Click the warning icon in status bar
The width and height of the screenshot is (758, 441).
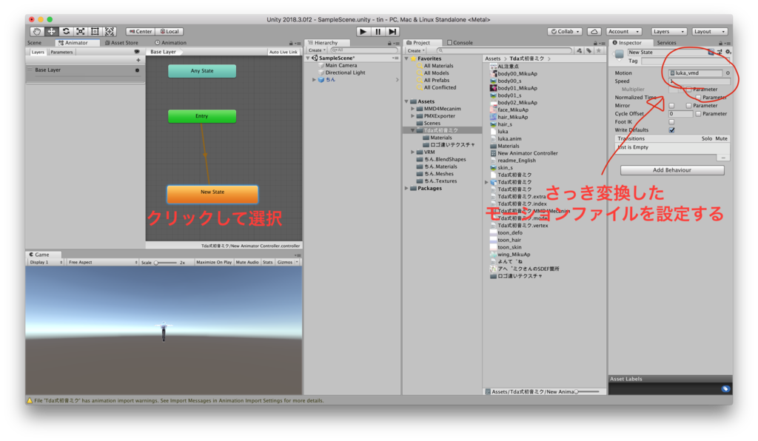pos(30,400)
